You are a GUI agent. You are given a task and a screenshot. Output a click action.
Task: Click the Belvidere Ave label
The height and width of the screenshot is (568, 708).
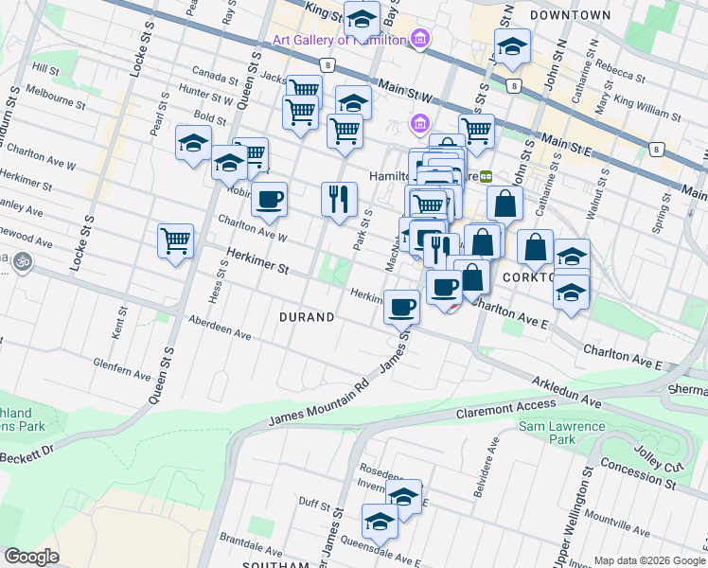tap(487, 468)
